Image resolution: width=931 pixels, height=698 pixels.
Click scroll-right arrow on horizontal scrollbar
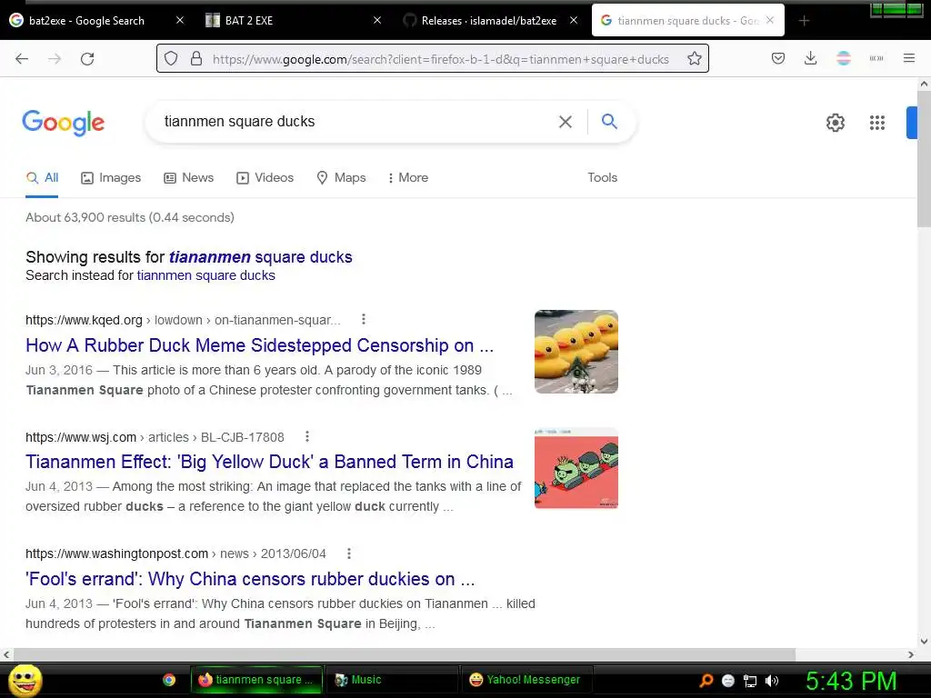point(911,654)
